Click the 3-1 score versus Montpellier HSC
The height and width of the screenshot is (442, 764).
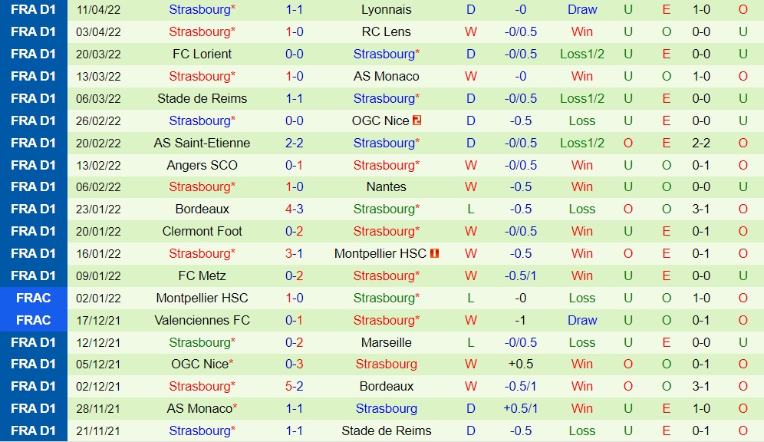(x=295, y=254)
